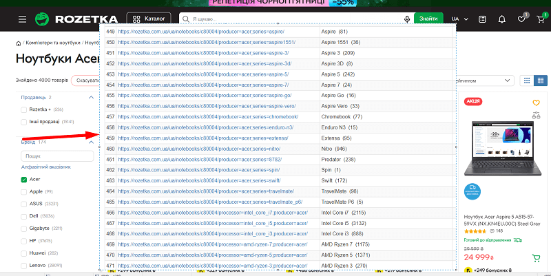This screenshot has height=276, width=551.
Task: Open Ноутбук Acer Aspire 5 A515-57 product title
Action: 502,220
